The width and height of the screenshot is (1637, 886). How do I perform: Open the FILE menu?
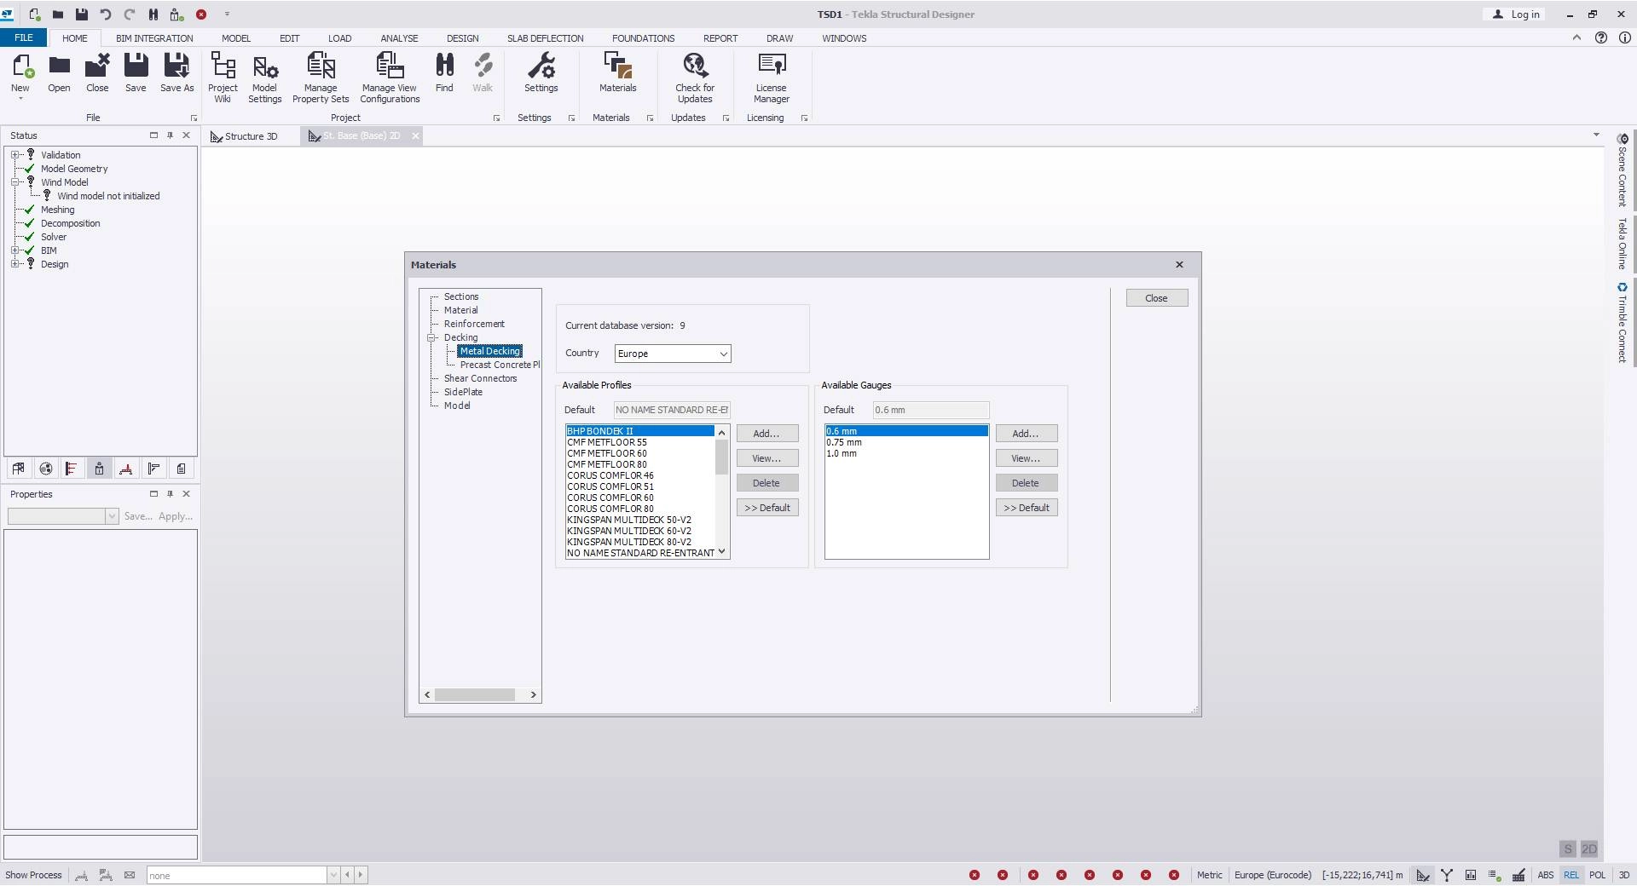(x=24, y=38)
